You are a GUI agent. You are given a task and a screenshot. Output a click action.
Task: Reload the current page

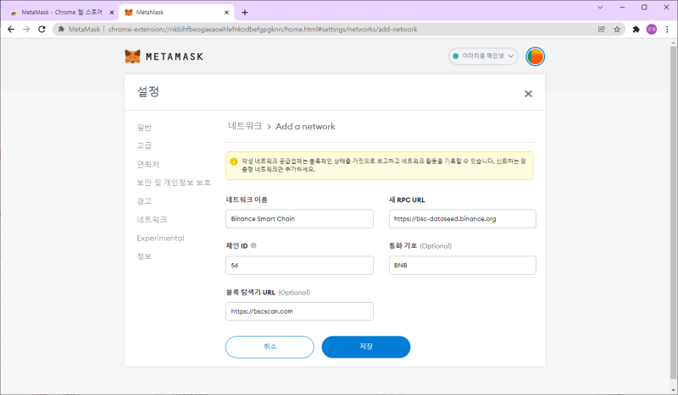tap(42, 30)
